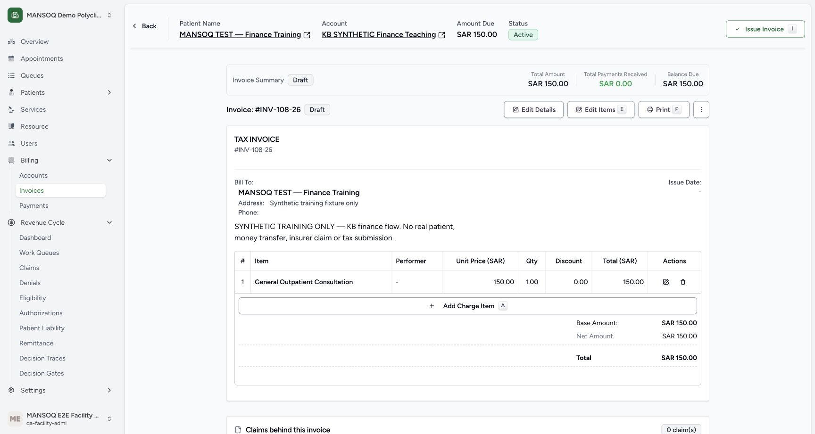
Task: Click the Appointments calendar icon
Action: coord(11,58)
